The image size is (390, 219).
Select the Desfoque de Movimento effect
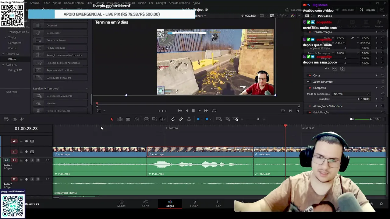(x=60, y=96)
